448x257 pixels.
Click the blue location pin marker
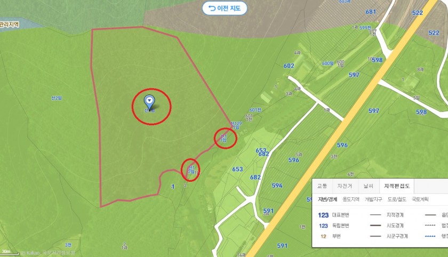tap(149, 101)
